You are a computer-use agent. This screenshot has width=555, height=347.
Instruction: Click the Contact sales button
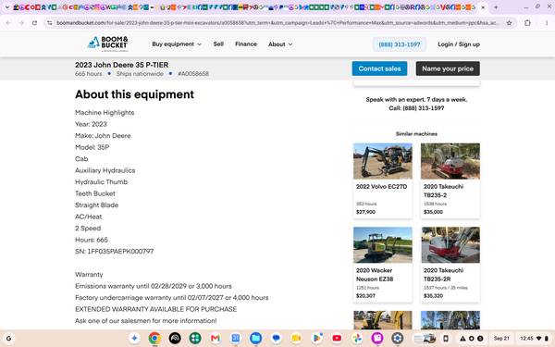379,68
